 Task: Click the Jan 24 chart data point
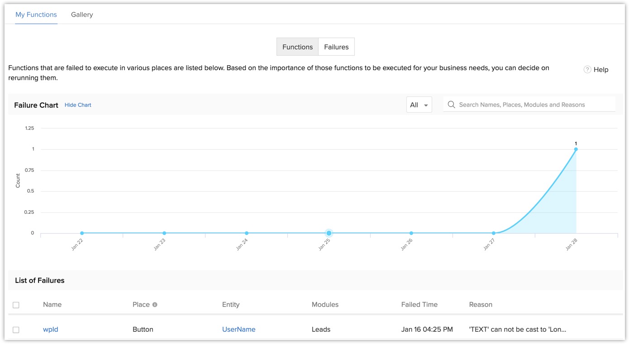point(247,233)
